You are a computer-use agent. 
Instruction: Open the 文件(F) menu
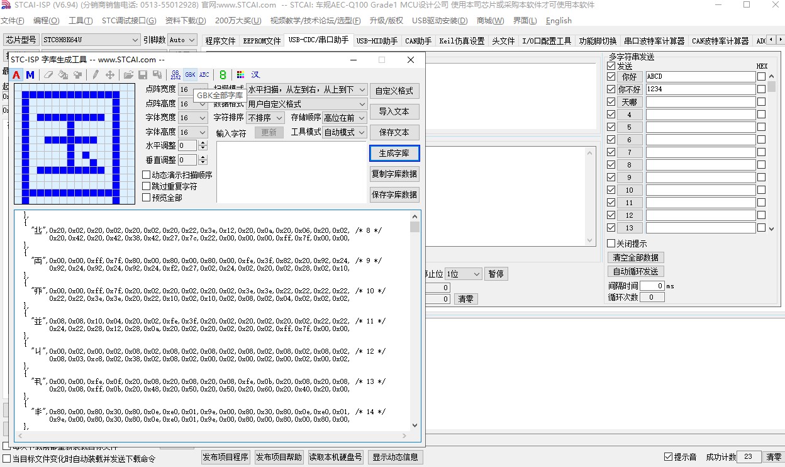pos(13,20)
